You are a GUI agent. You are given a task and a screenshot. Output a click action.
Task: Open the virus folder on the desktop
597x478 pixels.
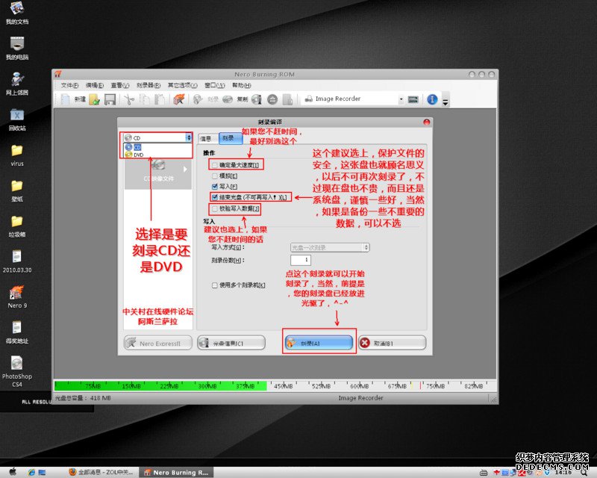(16, 155)
